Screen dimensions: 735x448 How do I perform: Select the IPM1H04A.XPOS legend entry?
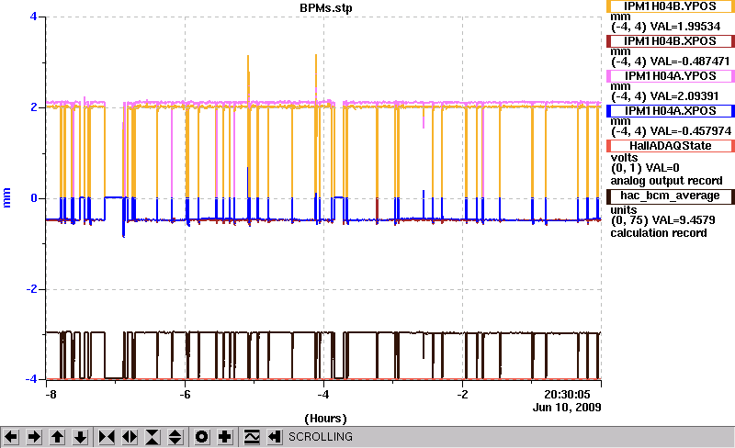tap(671, 111)
